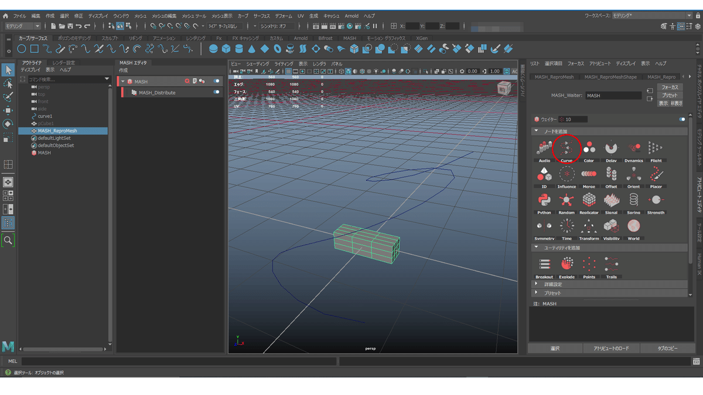Viewport: 703px width, 395px height.
Task: Activate the Select tool in the toolbox
Action: (x=8, y=70)
